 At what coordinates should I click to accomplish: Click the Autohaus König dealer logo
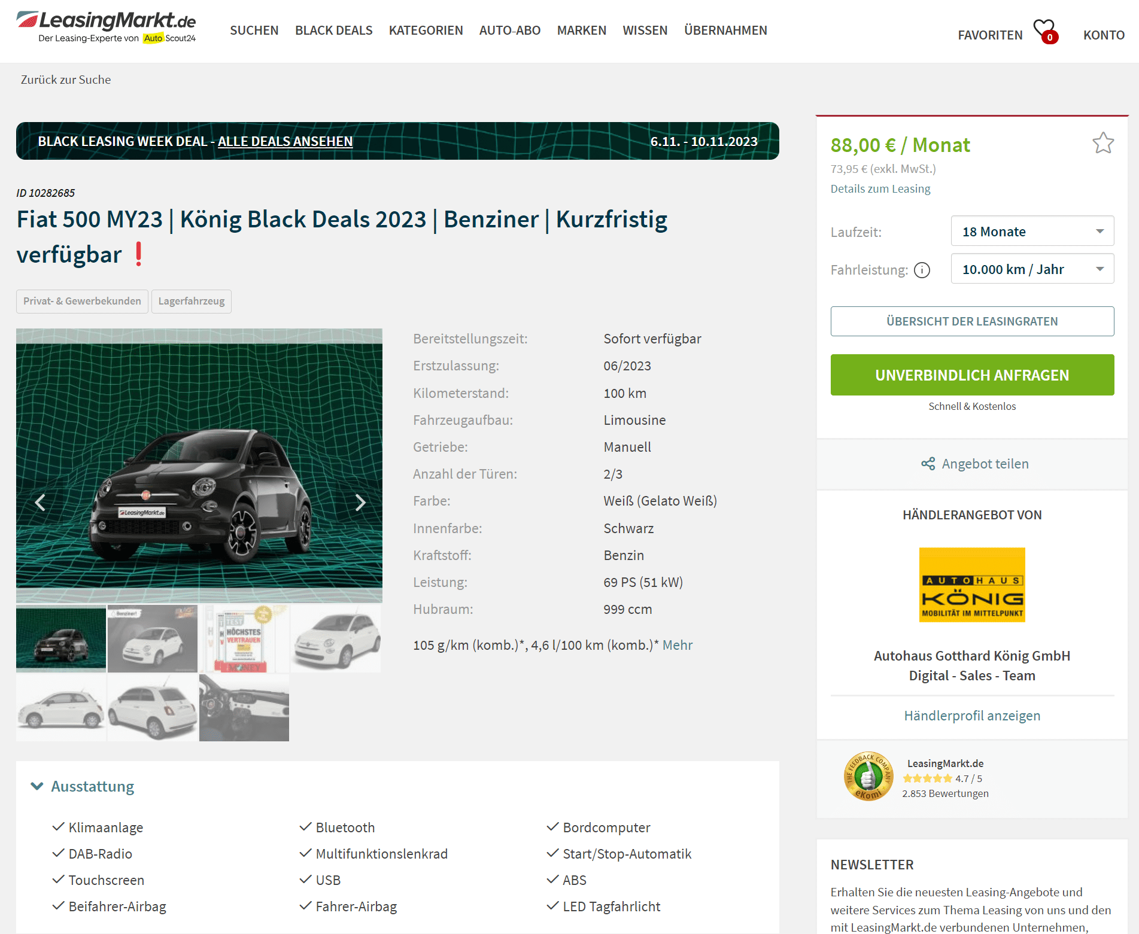[972, 585]
